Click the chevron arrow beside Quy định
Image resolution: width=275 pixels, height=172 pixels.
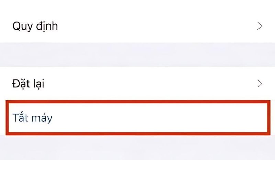[x=260, y=26]
